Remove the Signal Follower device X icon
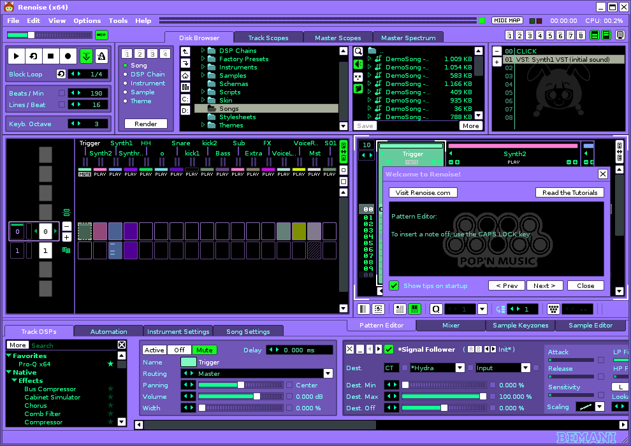631x446 pixels. click(350, 349)
